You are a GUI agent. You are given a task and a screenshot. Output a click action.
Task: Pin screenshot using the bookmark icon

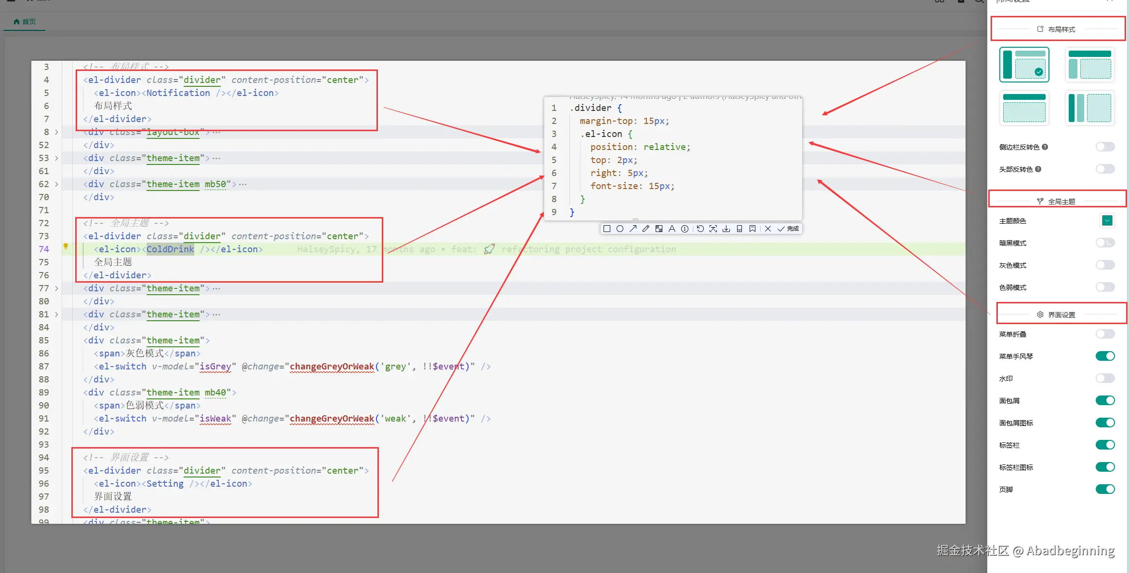pos(753,229)
